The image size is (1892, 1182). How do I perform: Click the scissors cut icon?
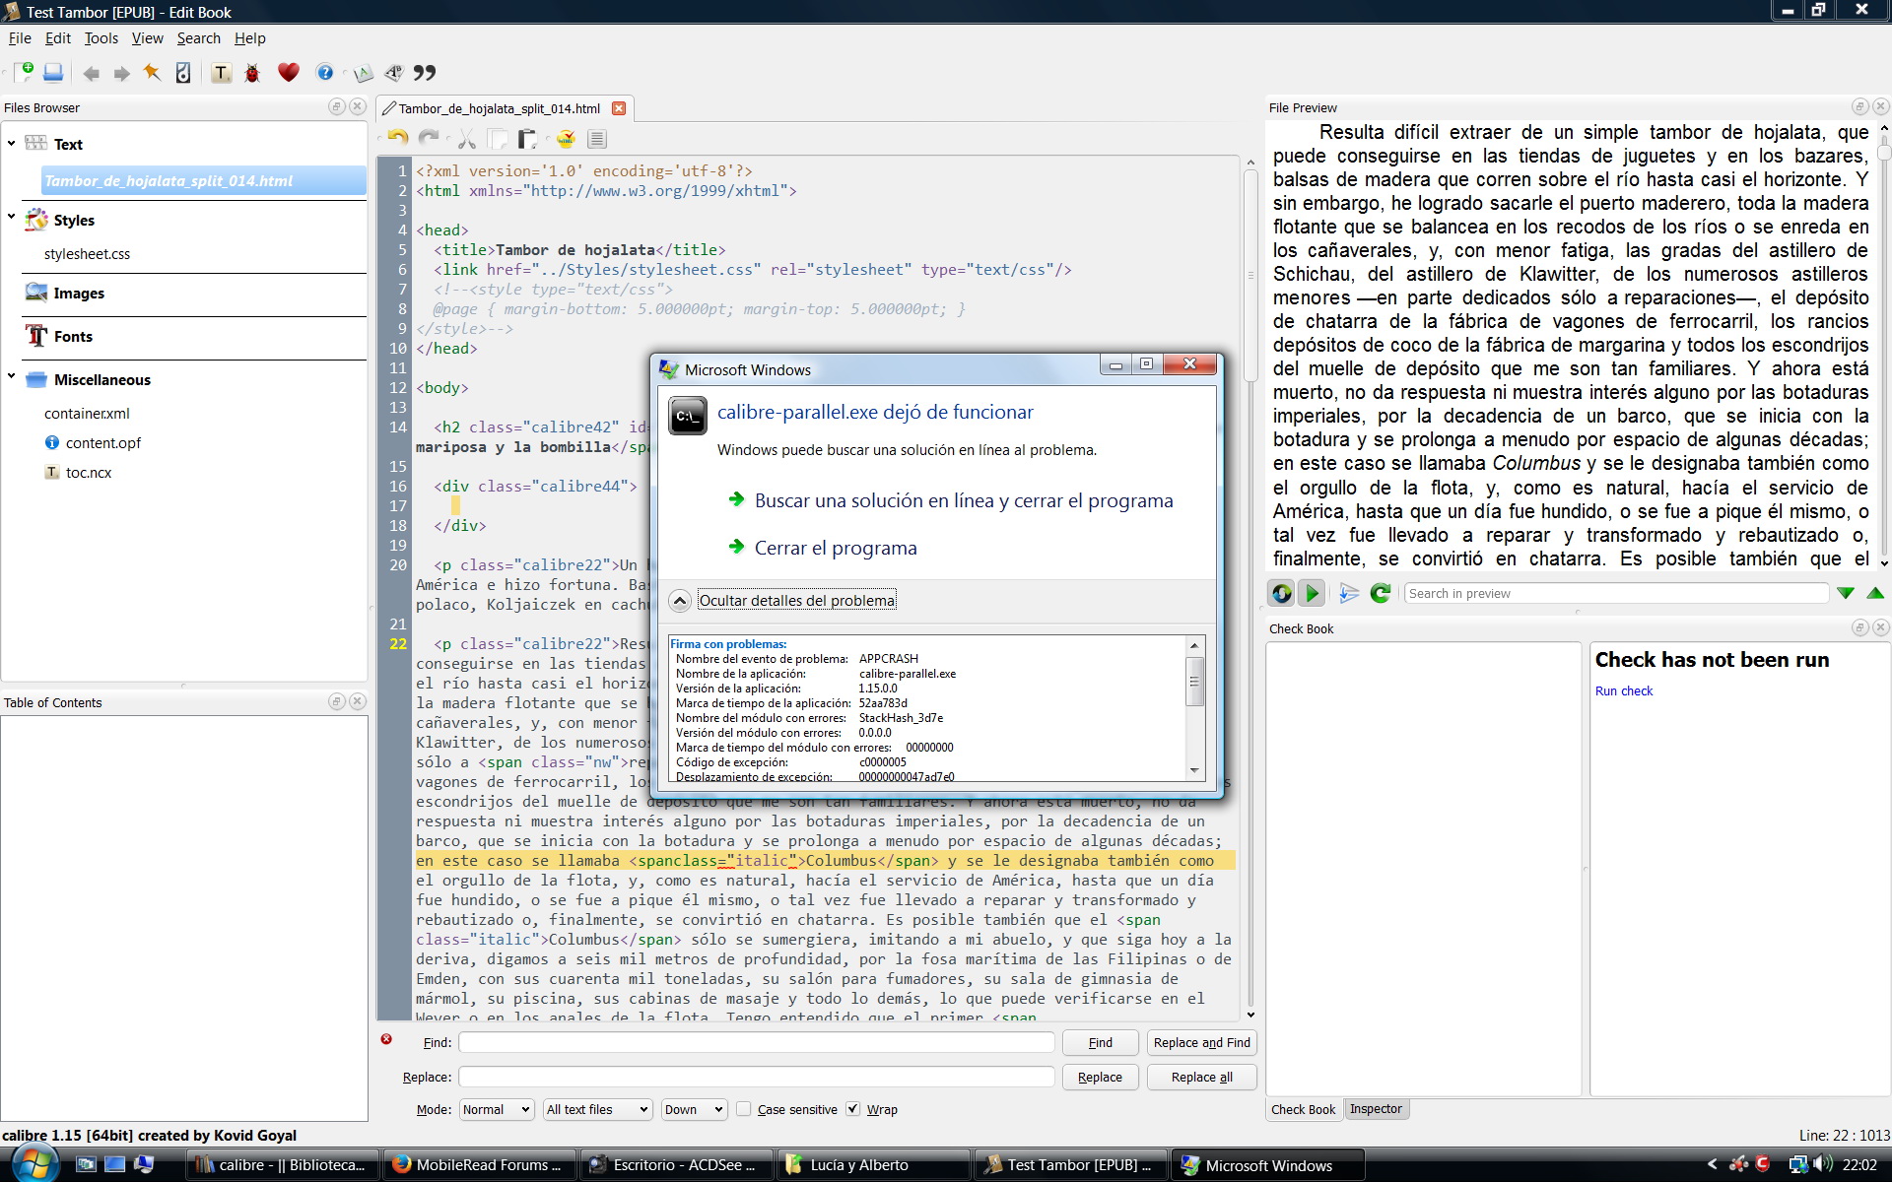point(467,139)
